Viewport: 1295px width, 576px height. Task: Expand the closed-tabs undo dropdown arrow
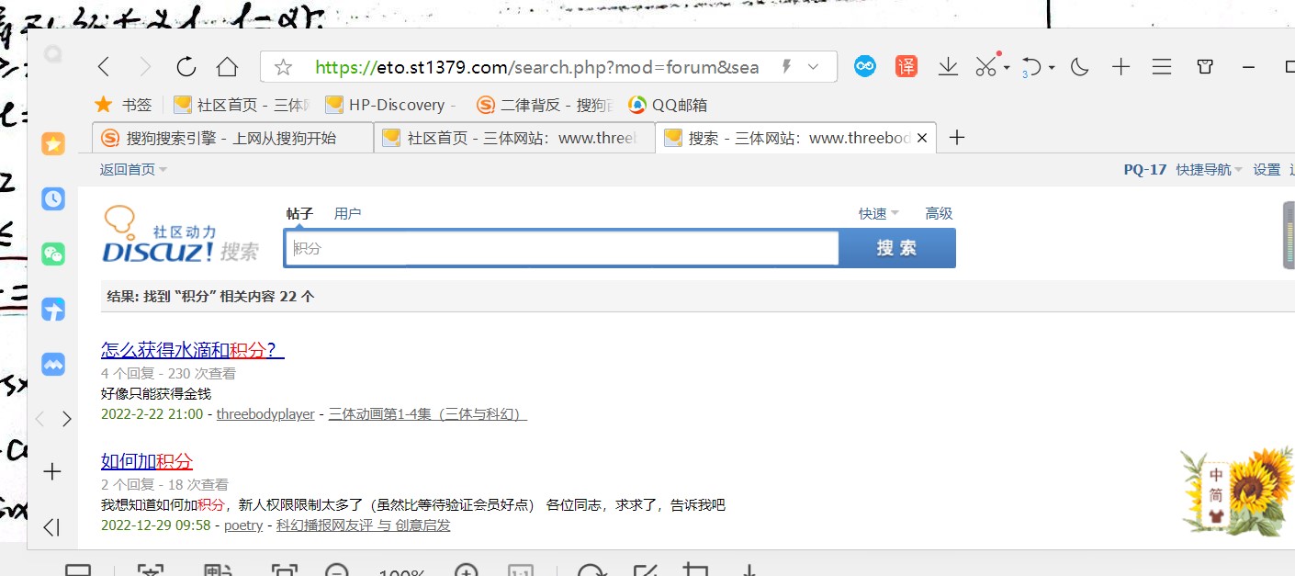click(1052, 68)
